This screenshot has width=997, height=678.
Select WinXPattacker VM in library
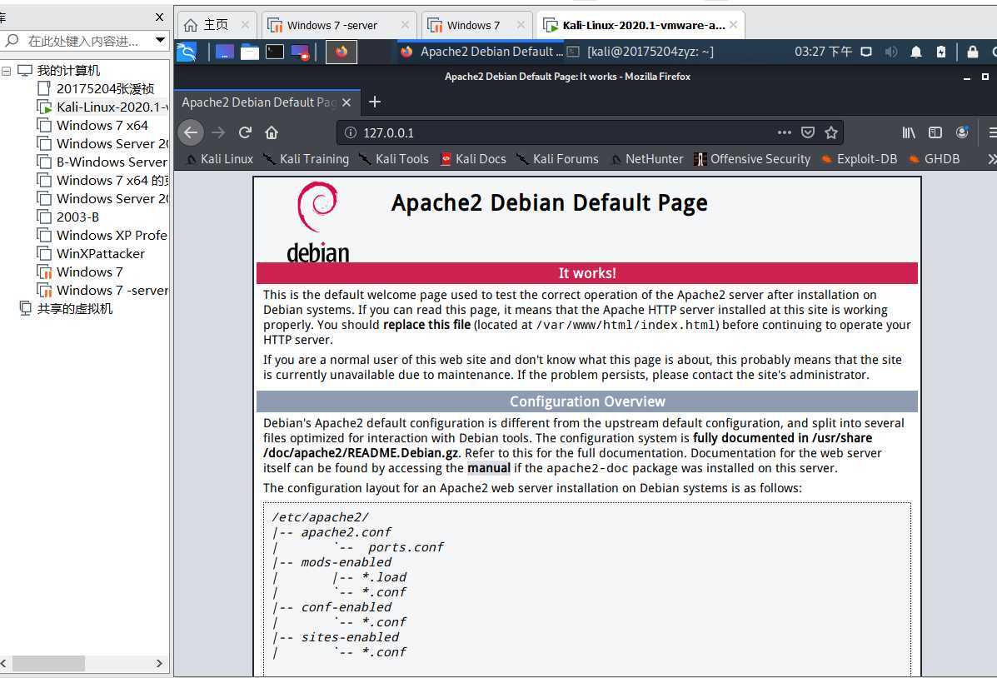92,253
